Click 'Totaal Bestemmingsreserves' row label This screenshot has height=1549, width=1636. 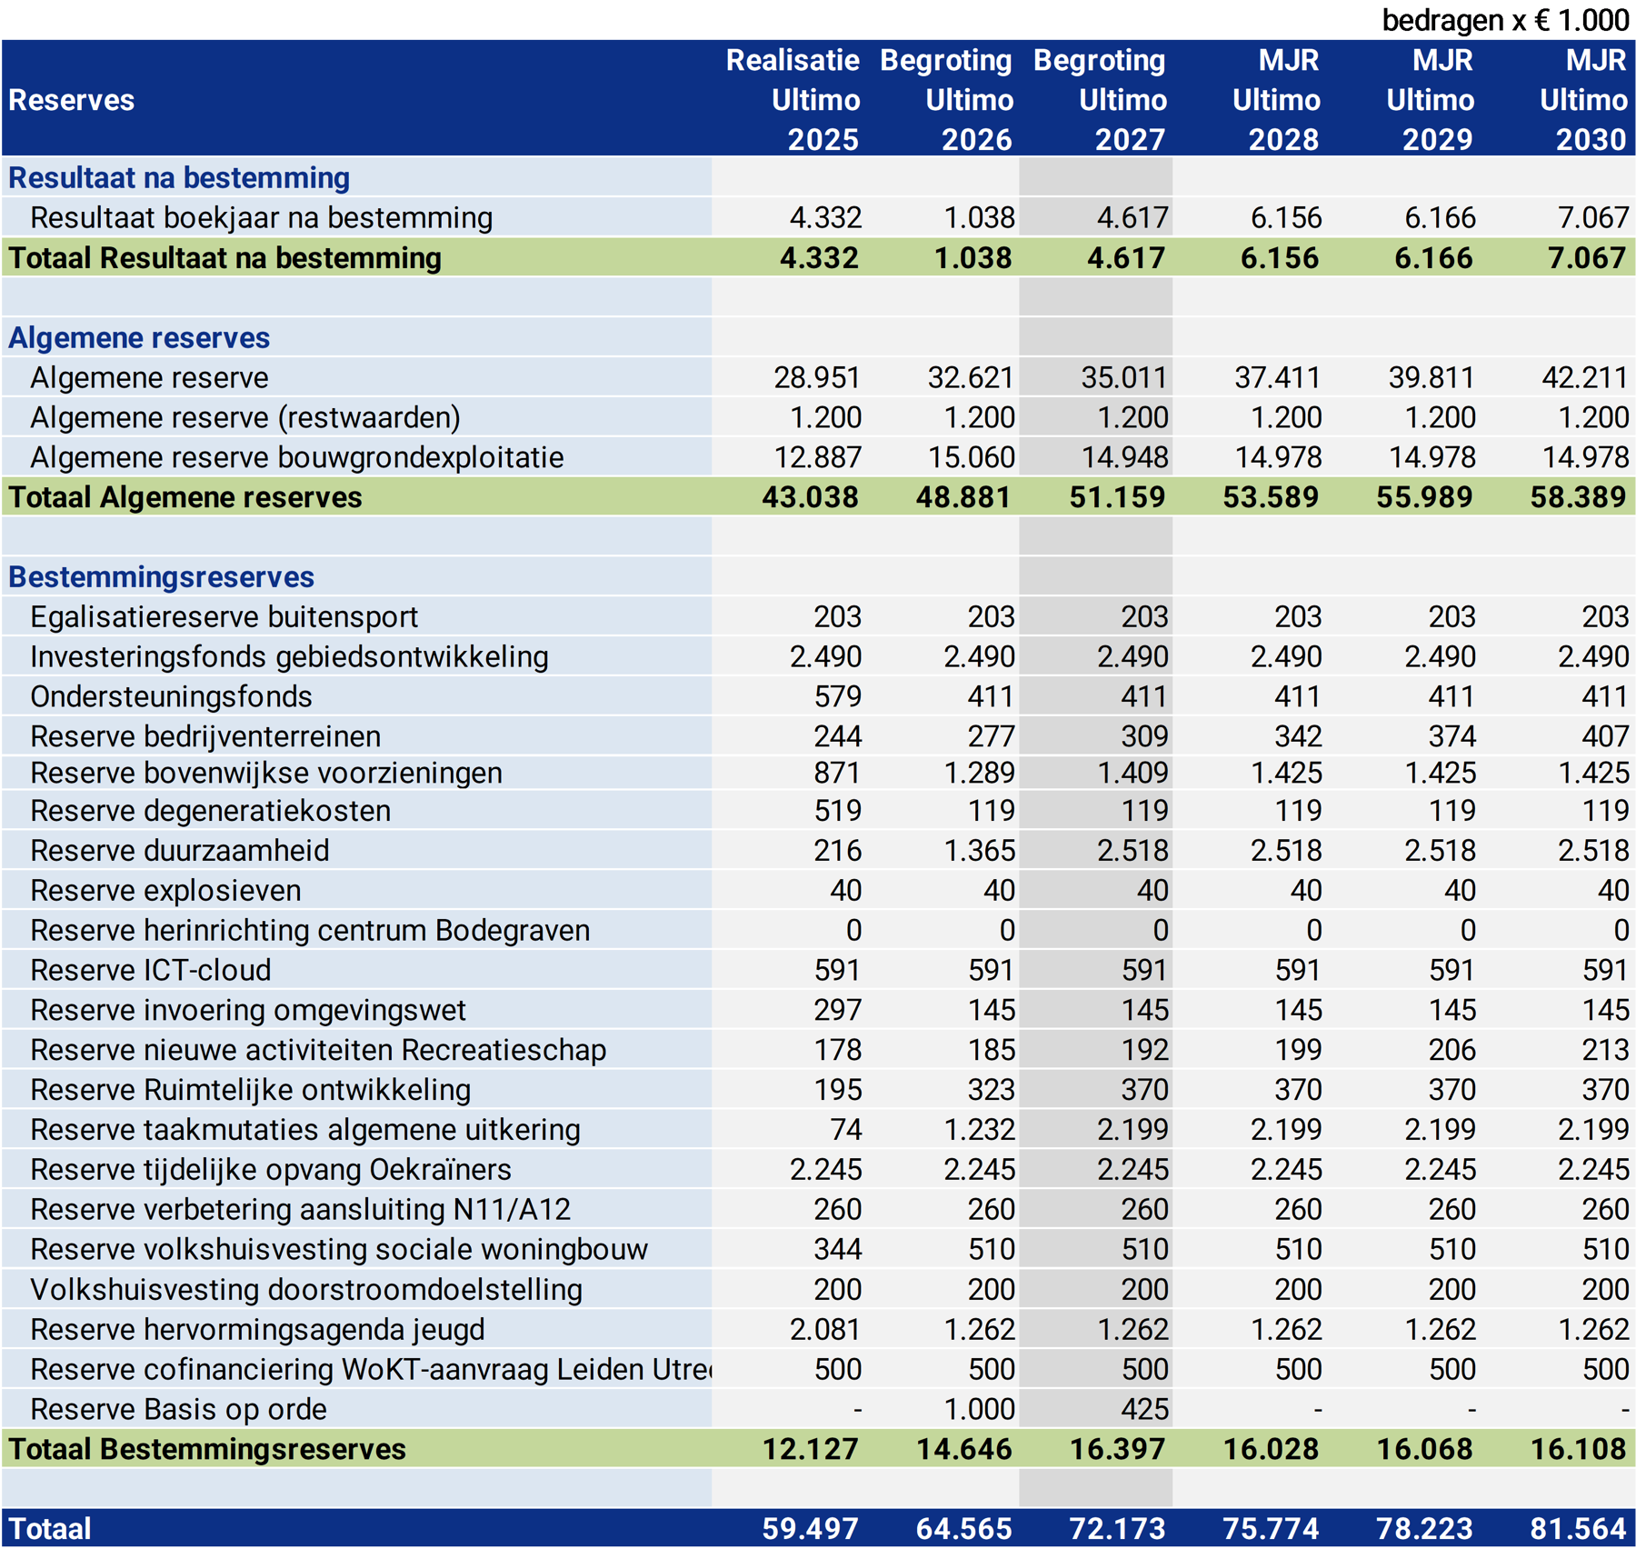point(207,1449)
